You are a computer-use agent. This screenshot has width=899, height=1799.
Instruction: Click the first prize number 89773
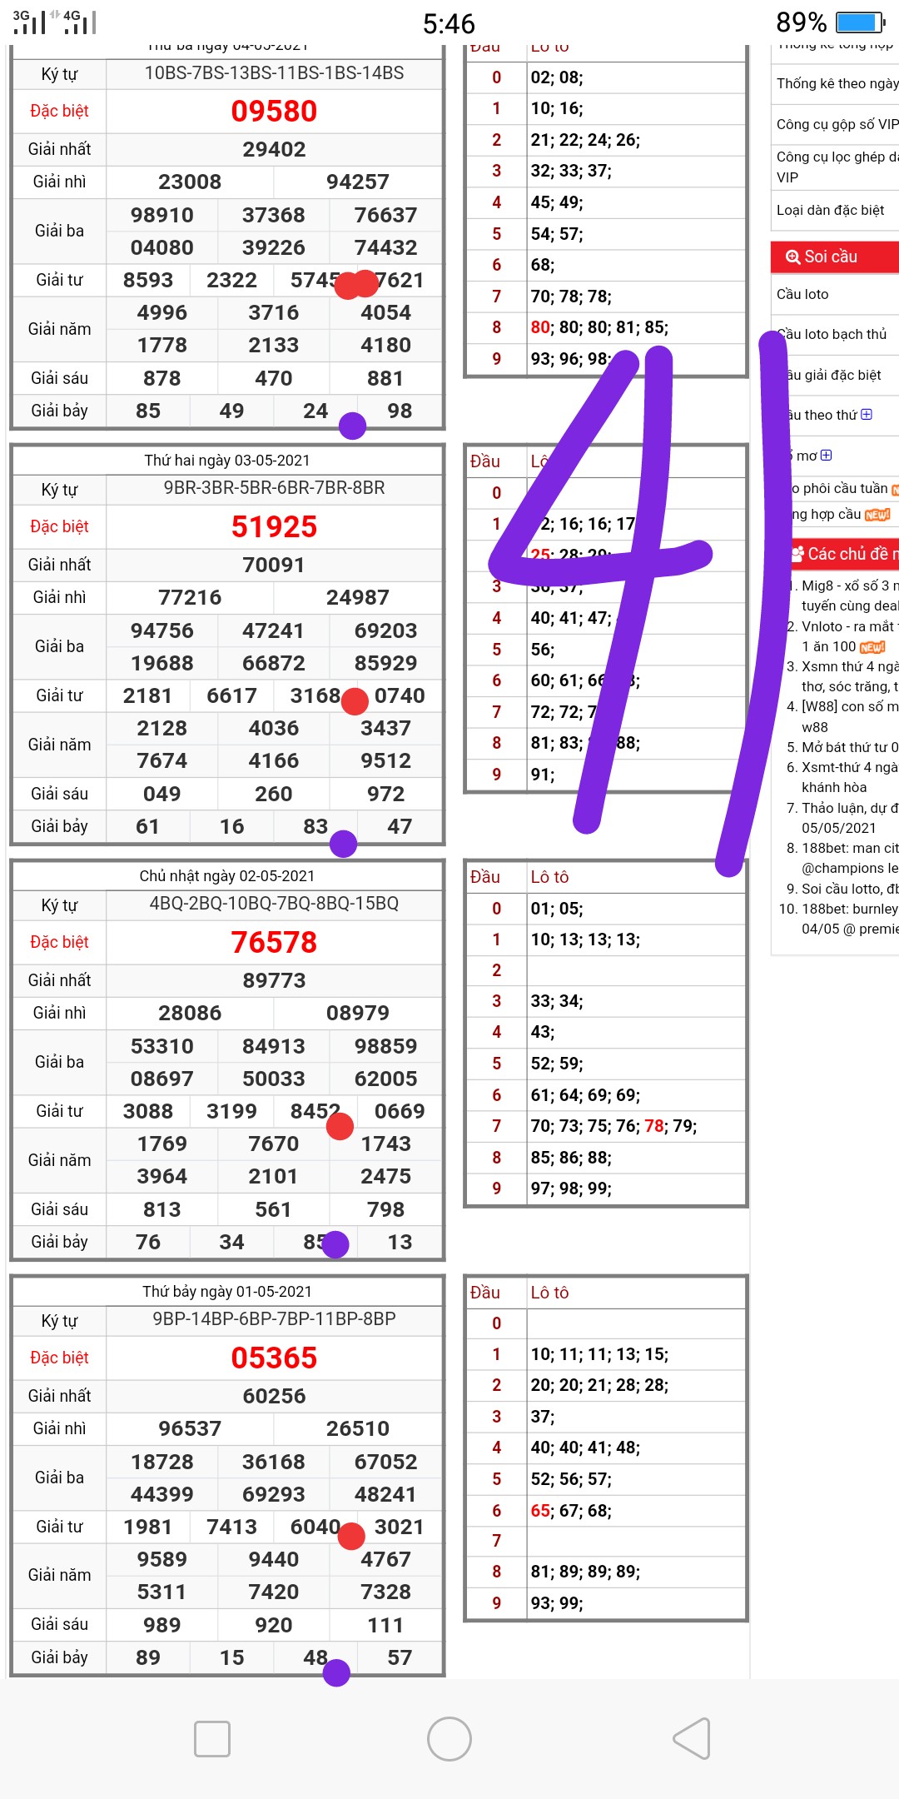coord(274,980)
